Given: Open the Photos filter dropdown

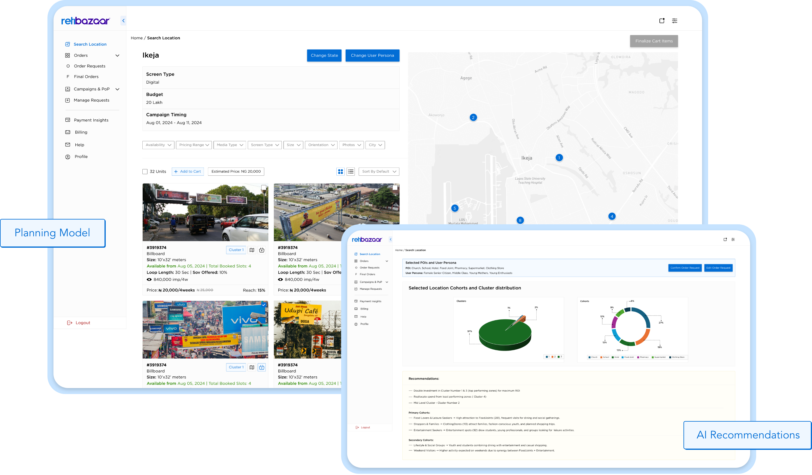Looking at the screenshot, I should coord(351,145).
